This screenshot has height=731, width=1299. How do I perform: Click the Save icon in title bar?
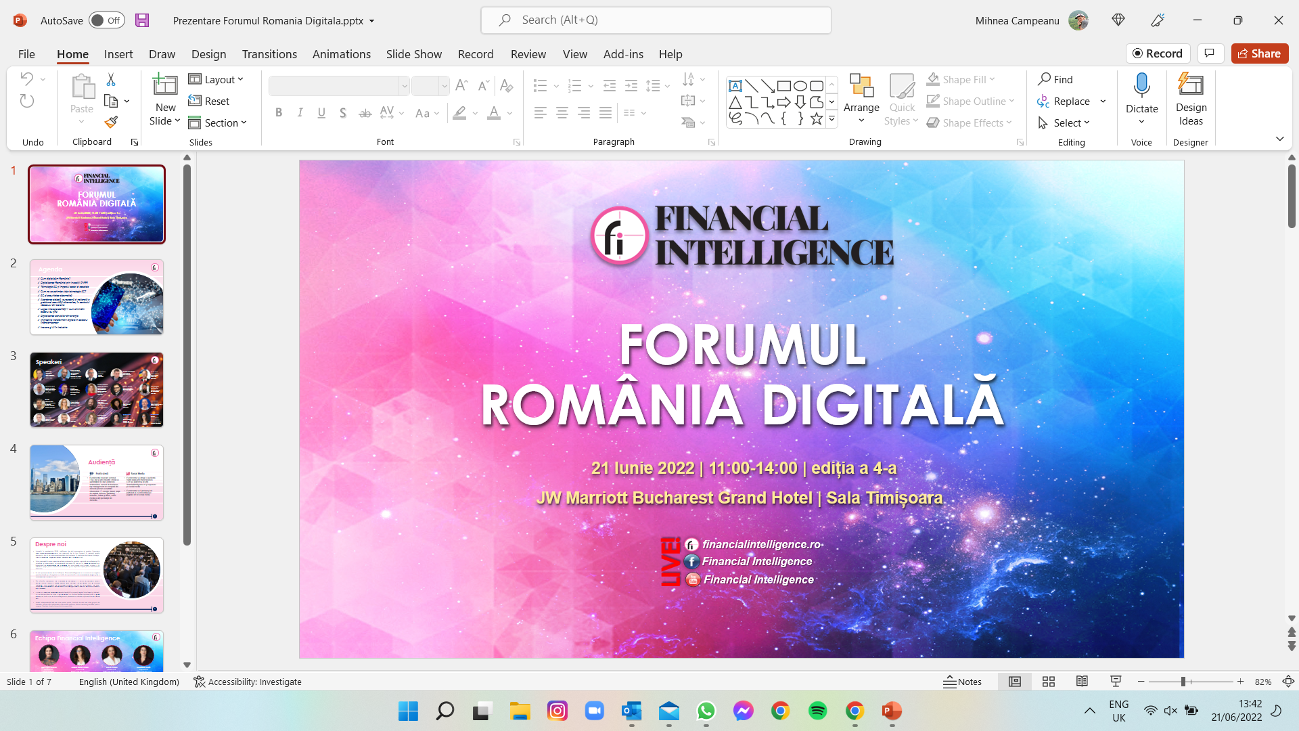coord(141,20)
